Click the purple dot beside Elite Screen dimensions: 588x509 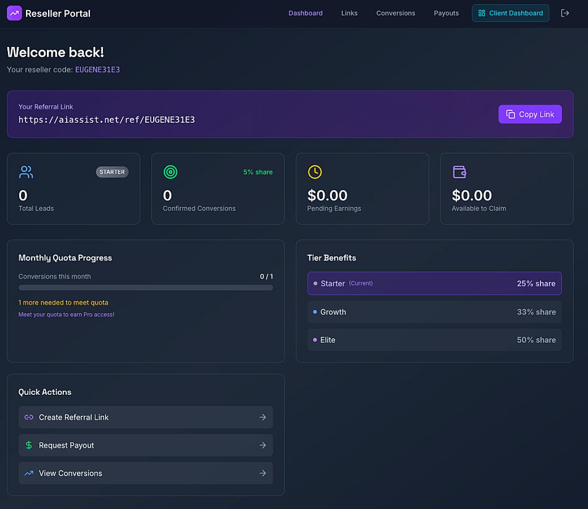(314, 340)
